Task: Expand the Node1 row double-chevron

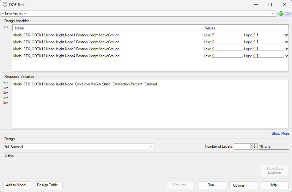Action: (x=286, y=35)
